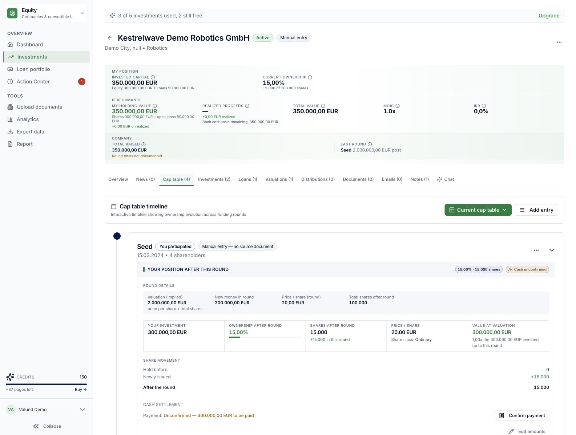The height and width of the screenshot is (435, 576).
Task: Show My Holding Value info tooltip
Action: 155,106
